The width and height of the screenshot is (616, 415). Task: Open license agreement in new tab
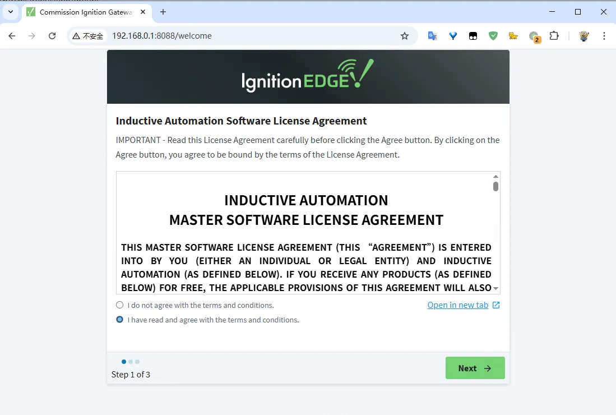click(x=463, y=305)
